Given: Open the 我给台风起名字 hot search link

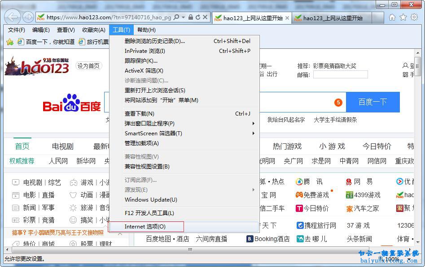Looking at the screenshot, I should [286, 120].
